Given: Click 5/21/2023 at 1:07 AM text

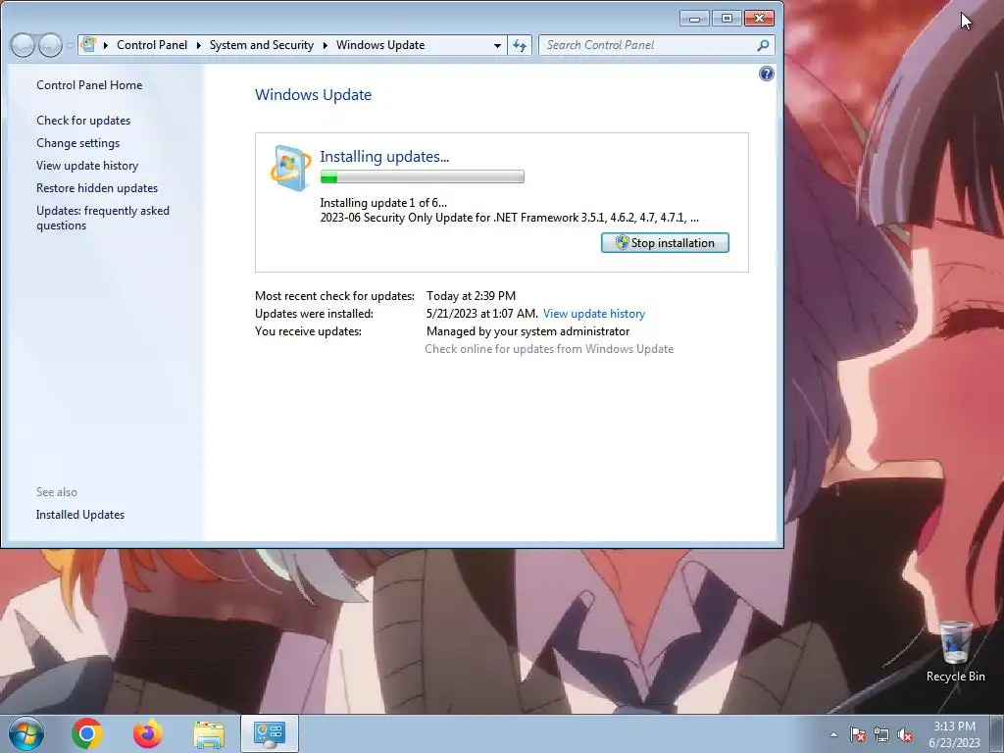Looking at the screenshot, I should point(481,314).
